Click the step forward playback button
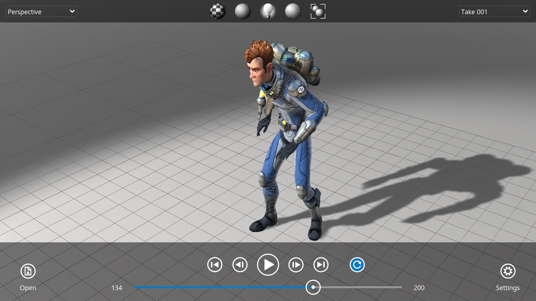The height and width of the screenshot is (301, 536). tap(295, 264)
